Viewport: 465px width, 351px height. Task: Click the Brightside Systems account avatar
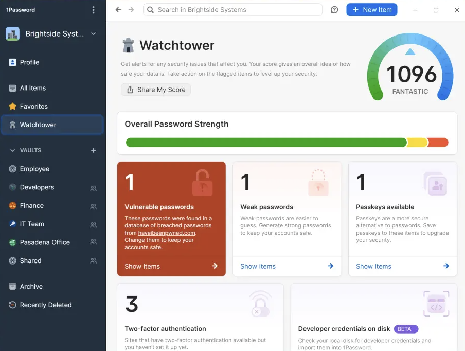point(12,34)
